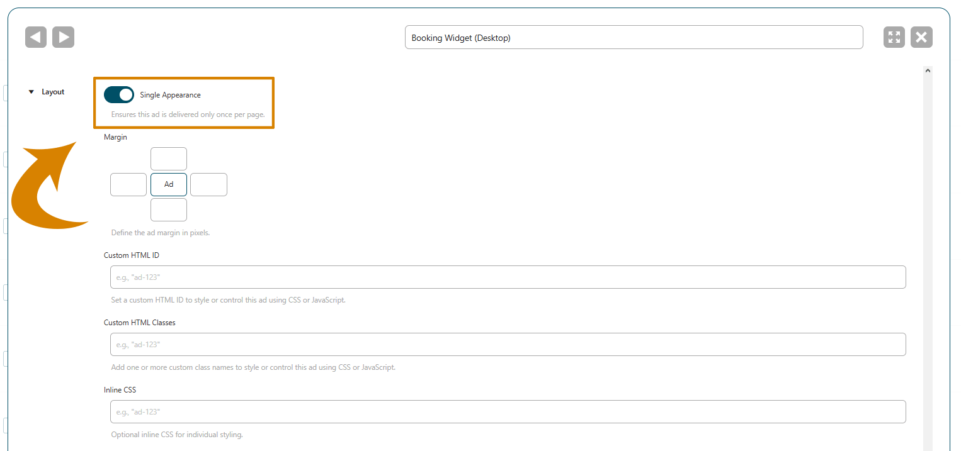Go to the previous ad using left arrow

pos(36,37)
